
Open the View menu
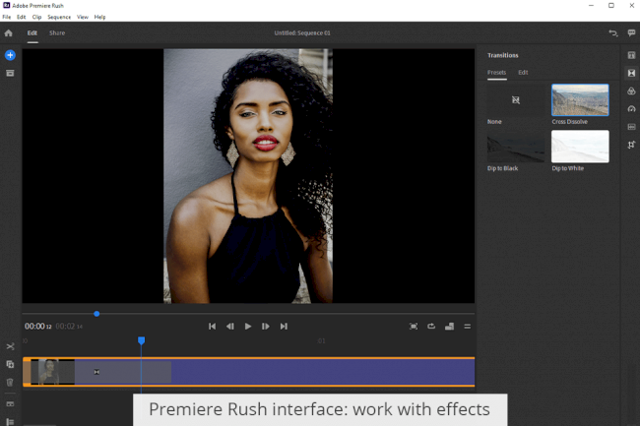click(x=83, y=17)
